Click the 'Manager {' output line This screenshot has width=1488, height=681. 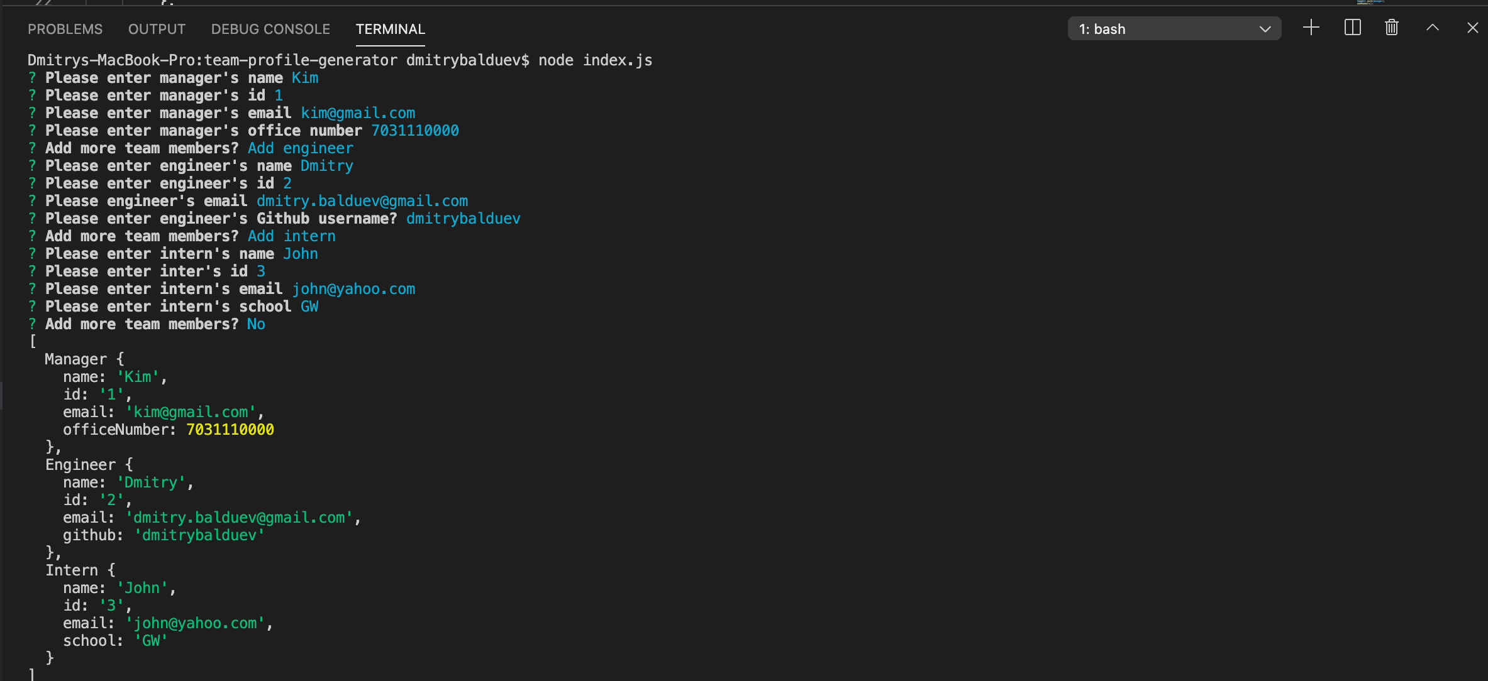coord(84,359)
